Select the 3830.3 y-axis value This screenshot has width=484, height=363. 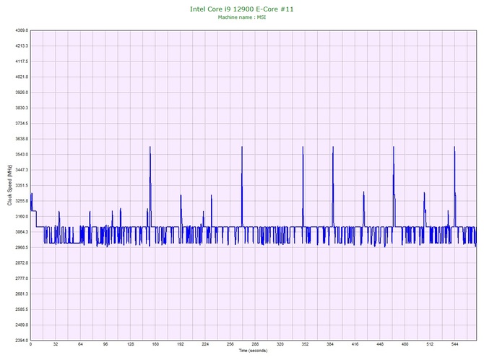click(x=22, y=108)
